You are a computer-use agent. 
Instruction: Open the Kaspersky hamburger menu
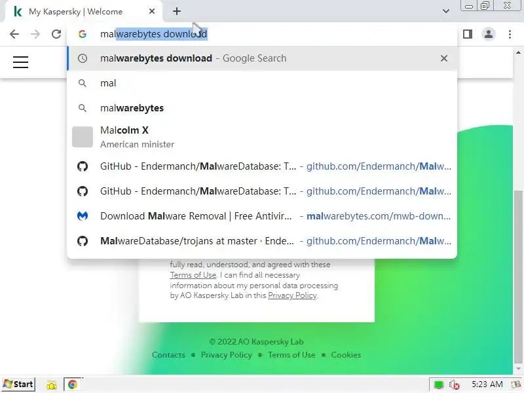pos(20,62)
